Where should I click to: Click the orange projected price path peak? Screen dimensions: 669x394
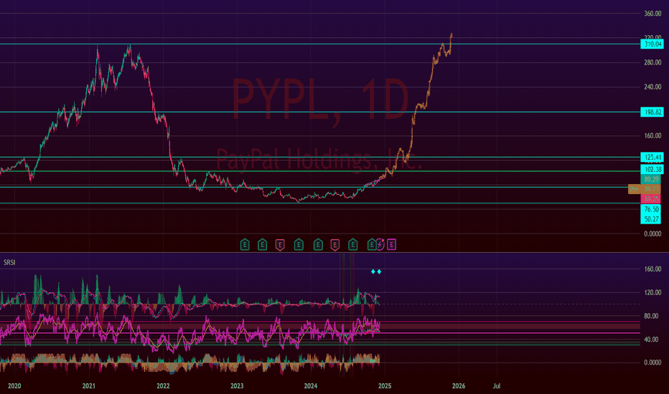point(452,34)
